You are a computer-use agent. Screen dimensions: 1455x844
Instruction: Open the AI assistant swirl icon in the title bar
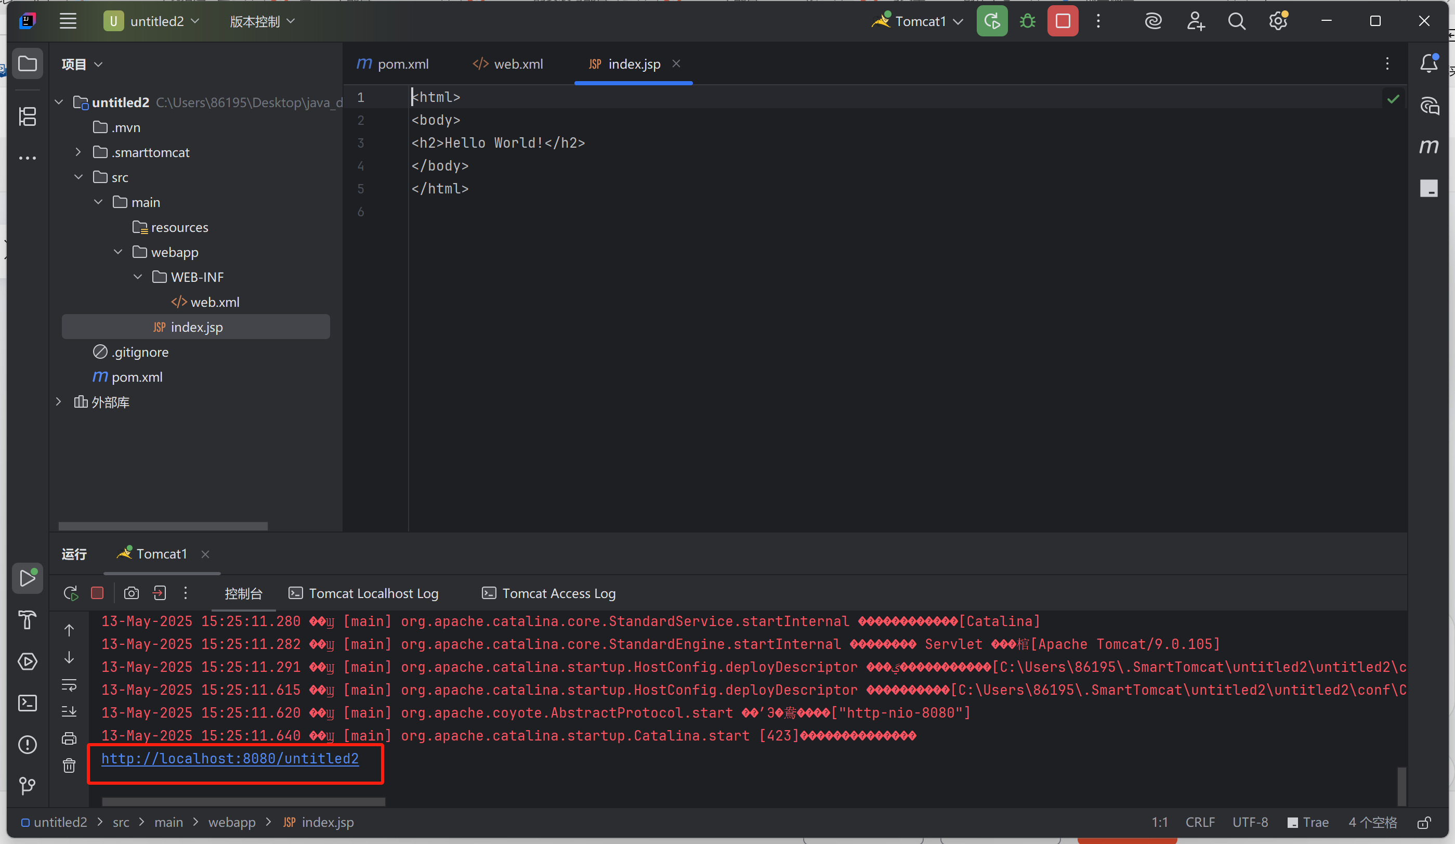[1153, 21]
